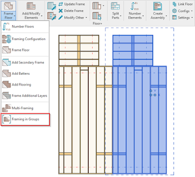Click the Create Assembly icon
The image size is (195, 177).
(157, 6)
